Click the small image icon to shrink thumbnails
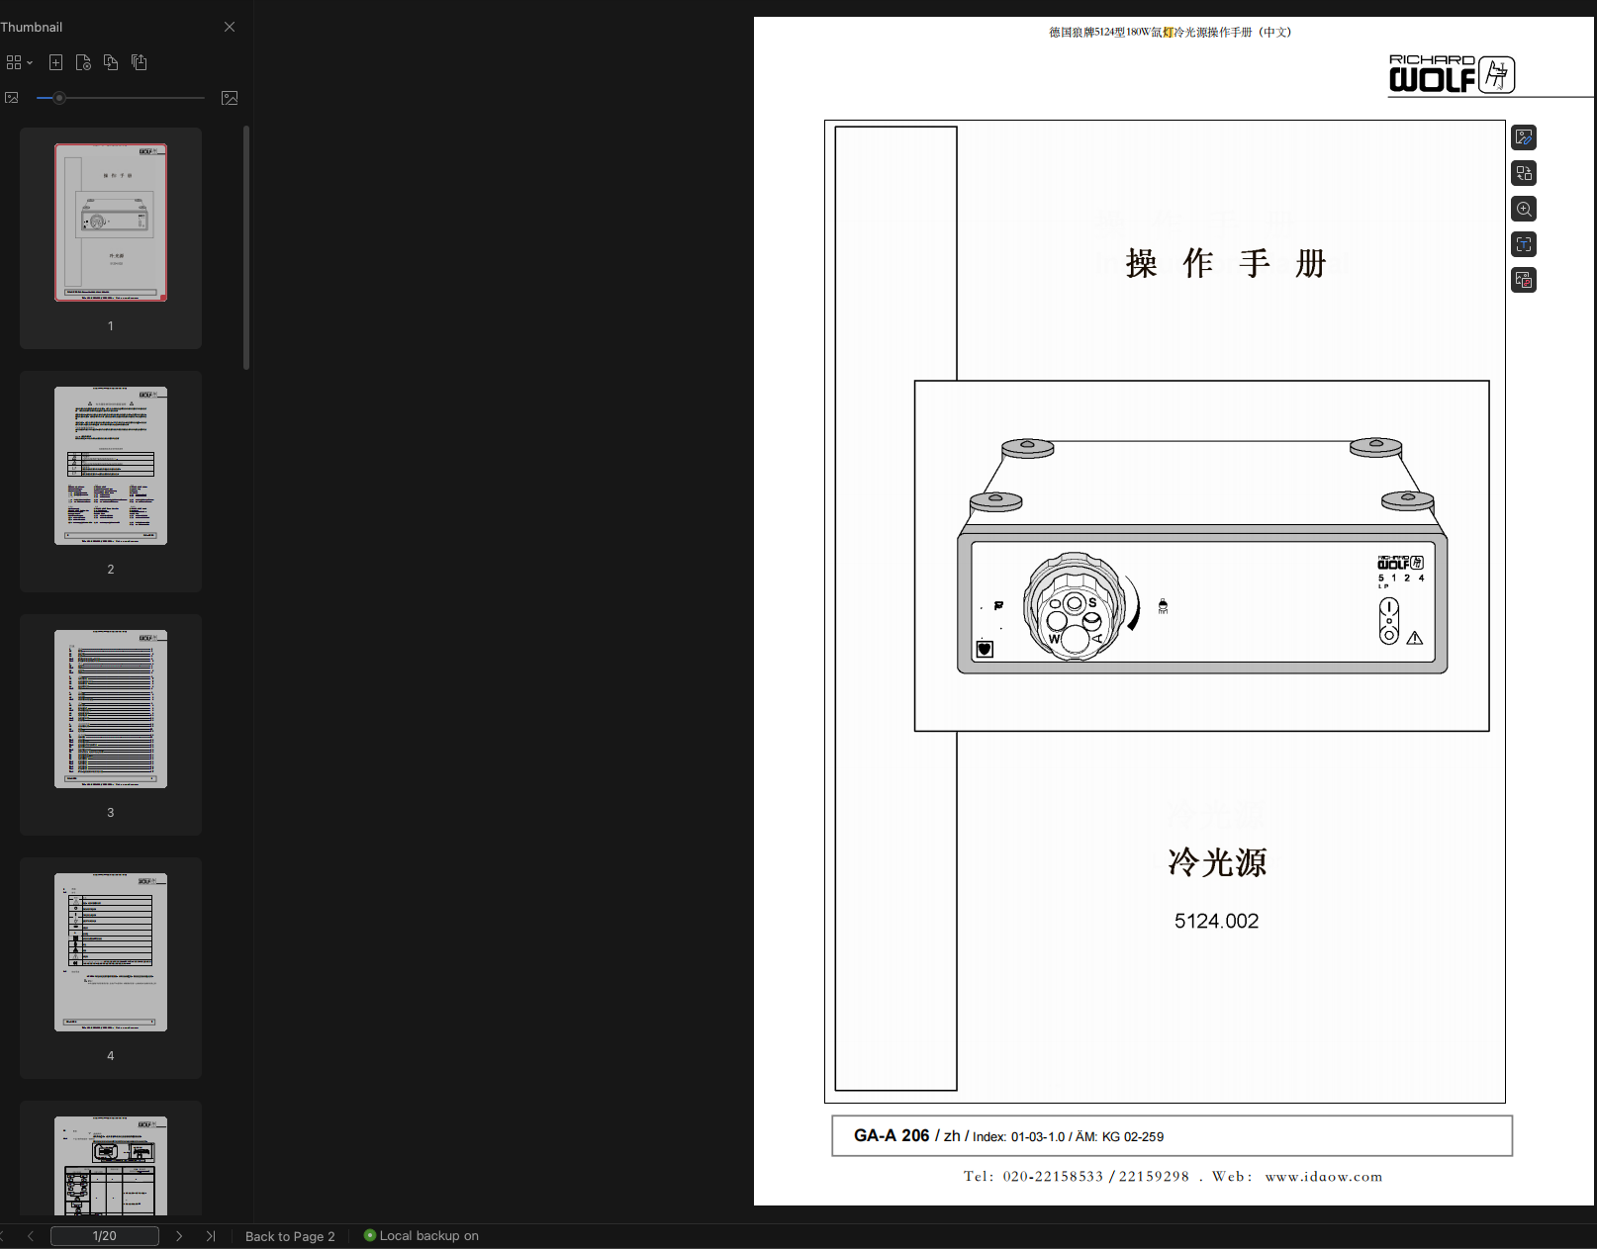The width and height of the screenshot is (1597, 1249). click(12, 98)
